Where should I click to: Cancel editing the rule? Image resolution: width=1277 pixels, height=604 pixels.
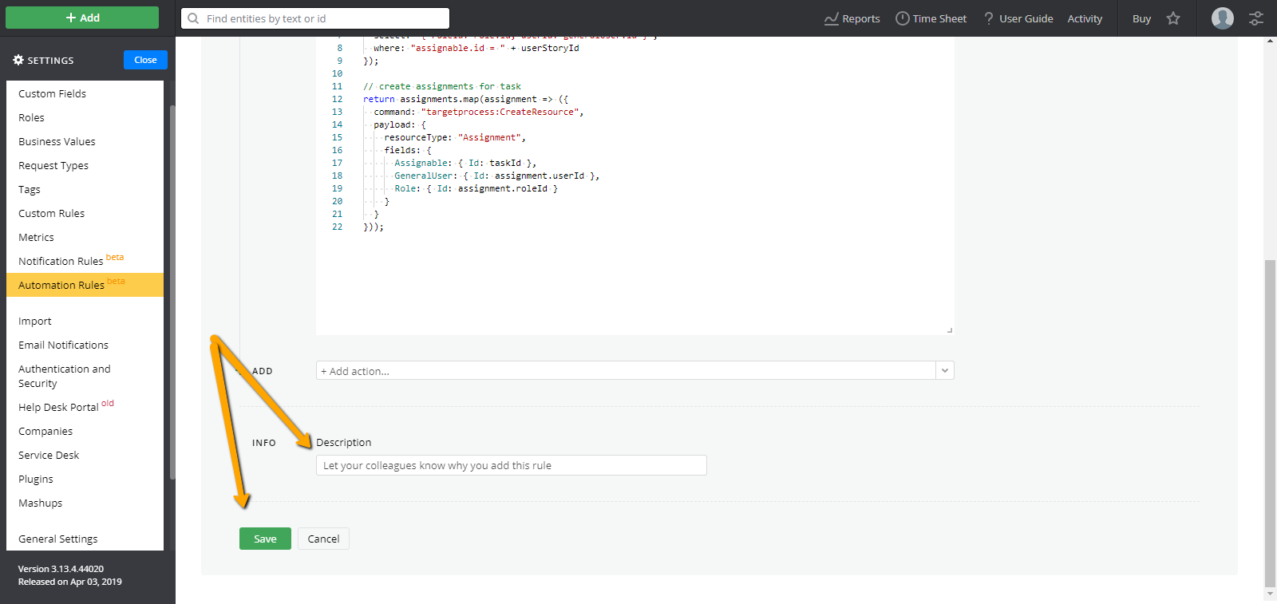pyautogui.click(x=323, y=539)
